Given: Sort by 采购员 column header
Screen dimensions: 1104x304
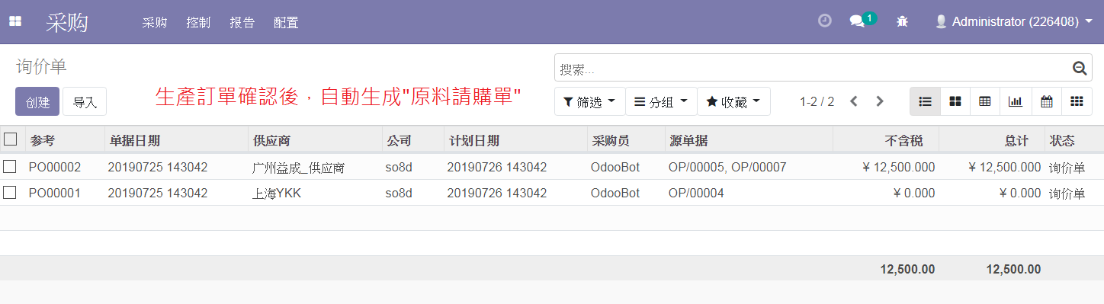Looking at the screenshot, I should tap(625, 140).
